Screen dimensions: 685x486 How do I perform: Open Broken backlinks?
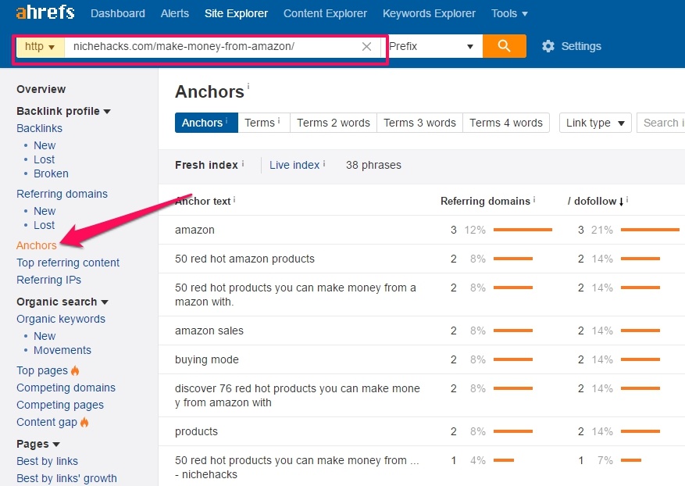click(51, 173)
